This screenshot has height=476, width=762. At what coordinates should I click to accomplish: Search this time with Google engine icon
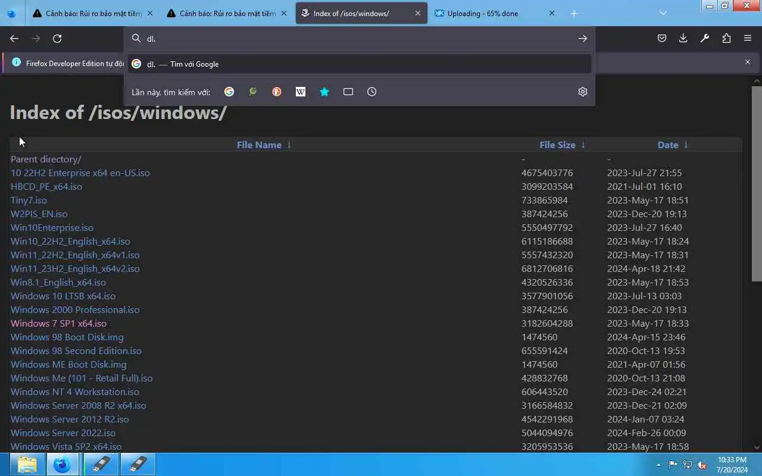pyautogui.click(x=229, y=92)
